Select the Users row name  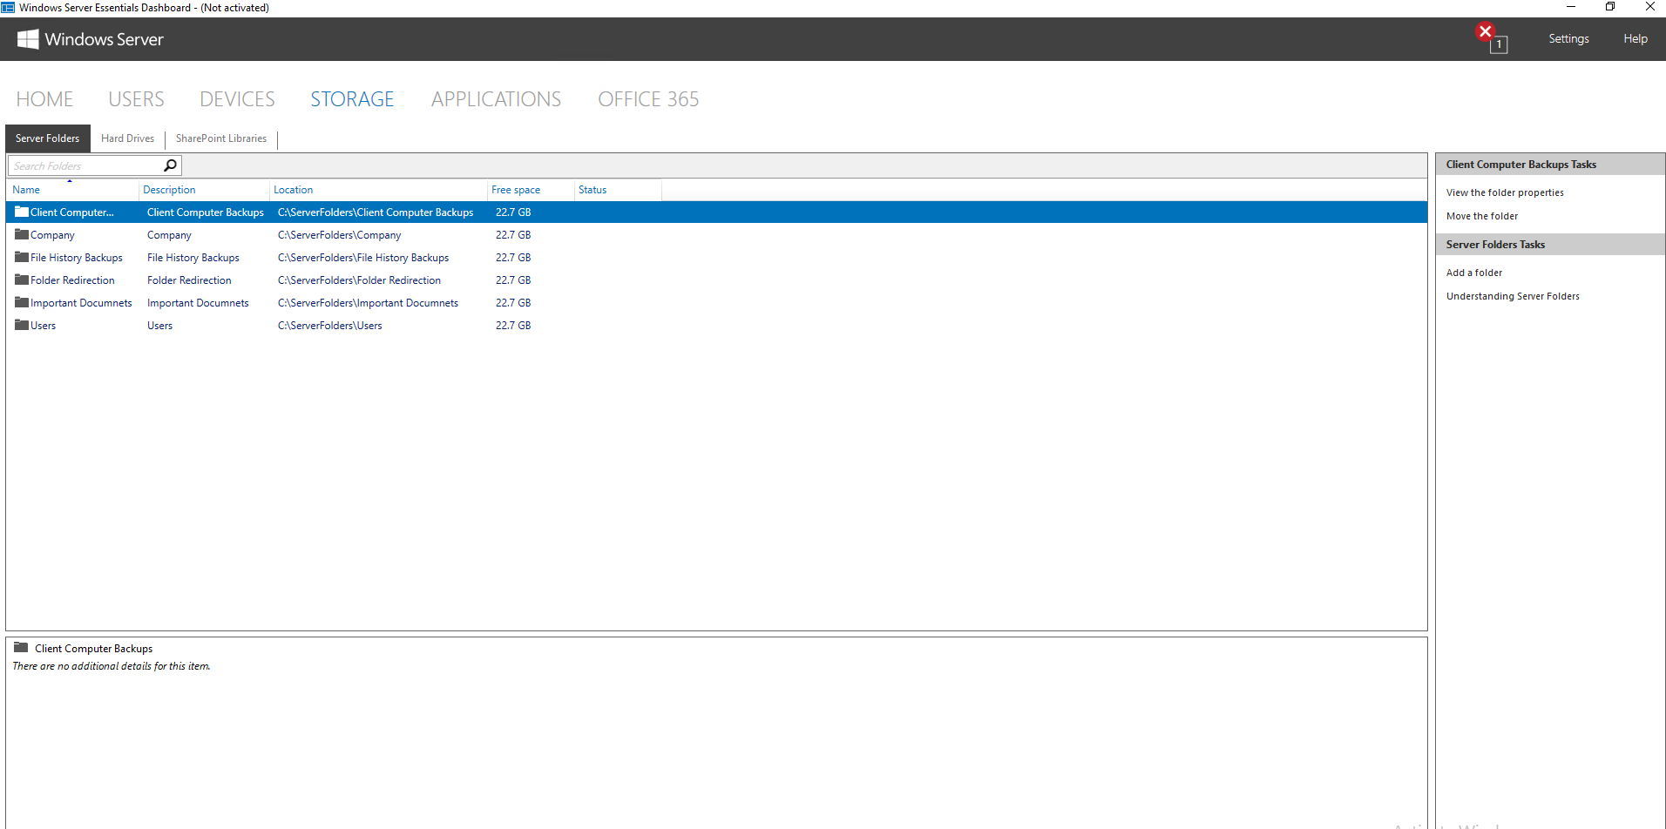(43, 326)
